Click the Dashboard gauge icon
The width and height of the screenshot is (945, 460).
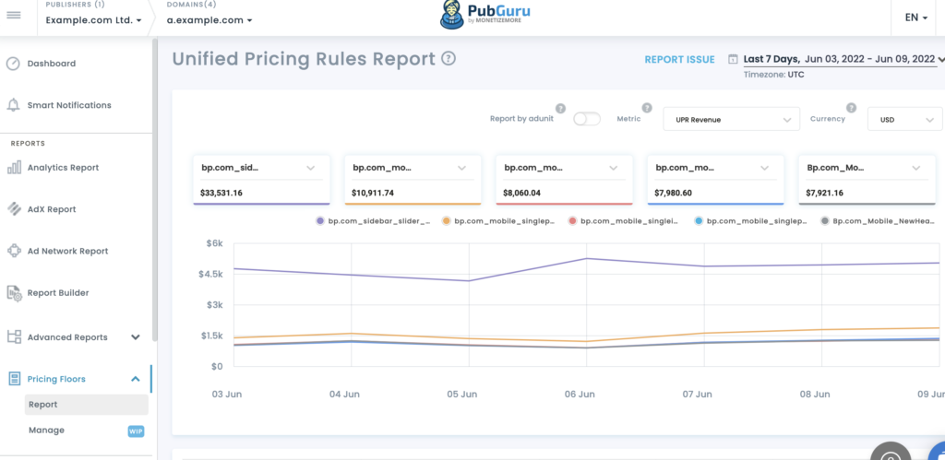pyautogui.click(x=13, y=64)
